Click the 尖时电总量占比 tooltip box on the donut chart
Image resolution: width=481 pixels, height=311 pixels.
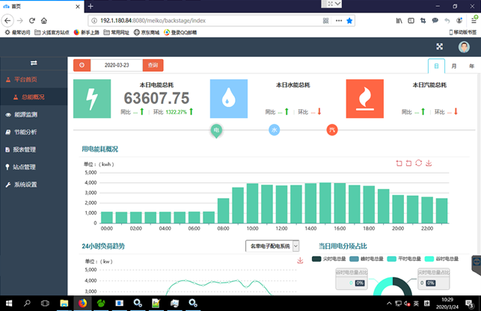click(x=434, y=279)
